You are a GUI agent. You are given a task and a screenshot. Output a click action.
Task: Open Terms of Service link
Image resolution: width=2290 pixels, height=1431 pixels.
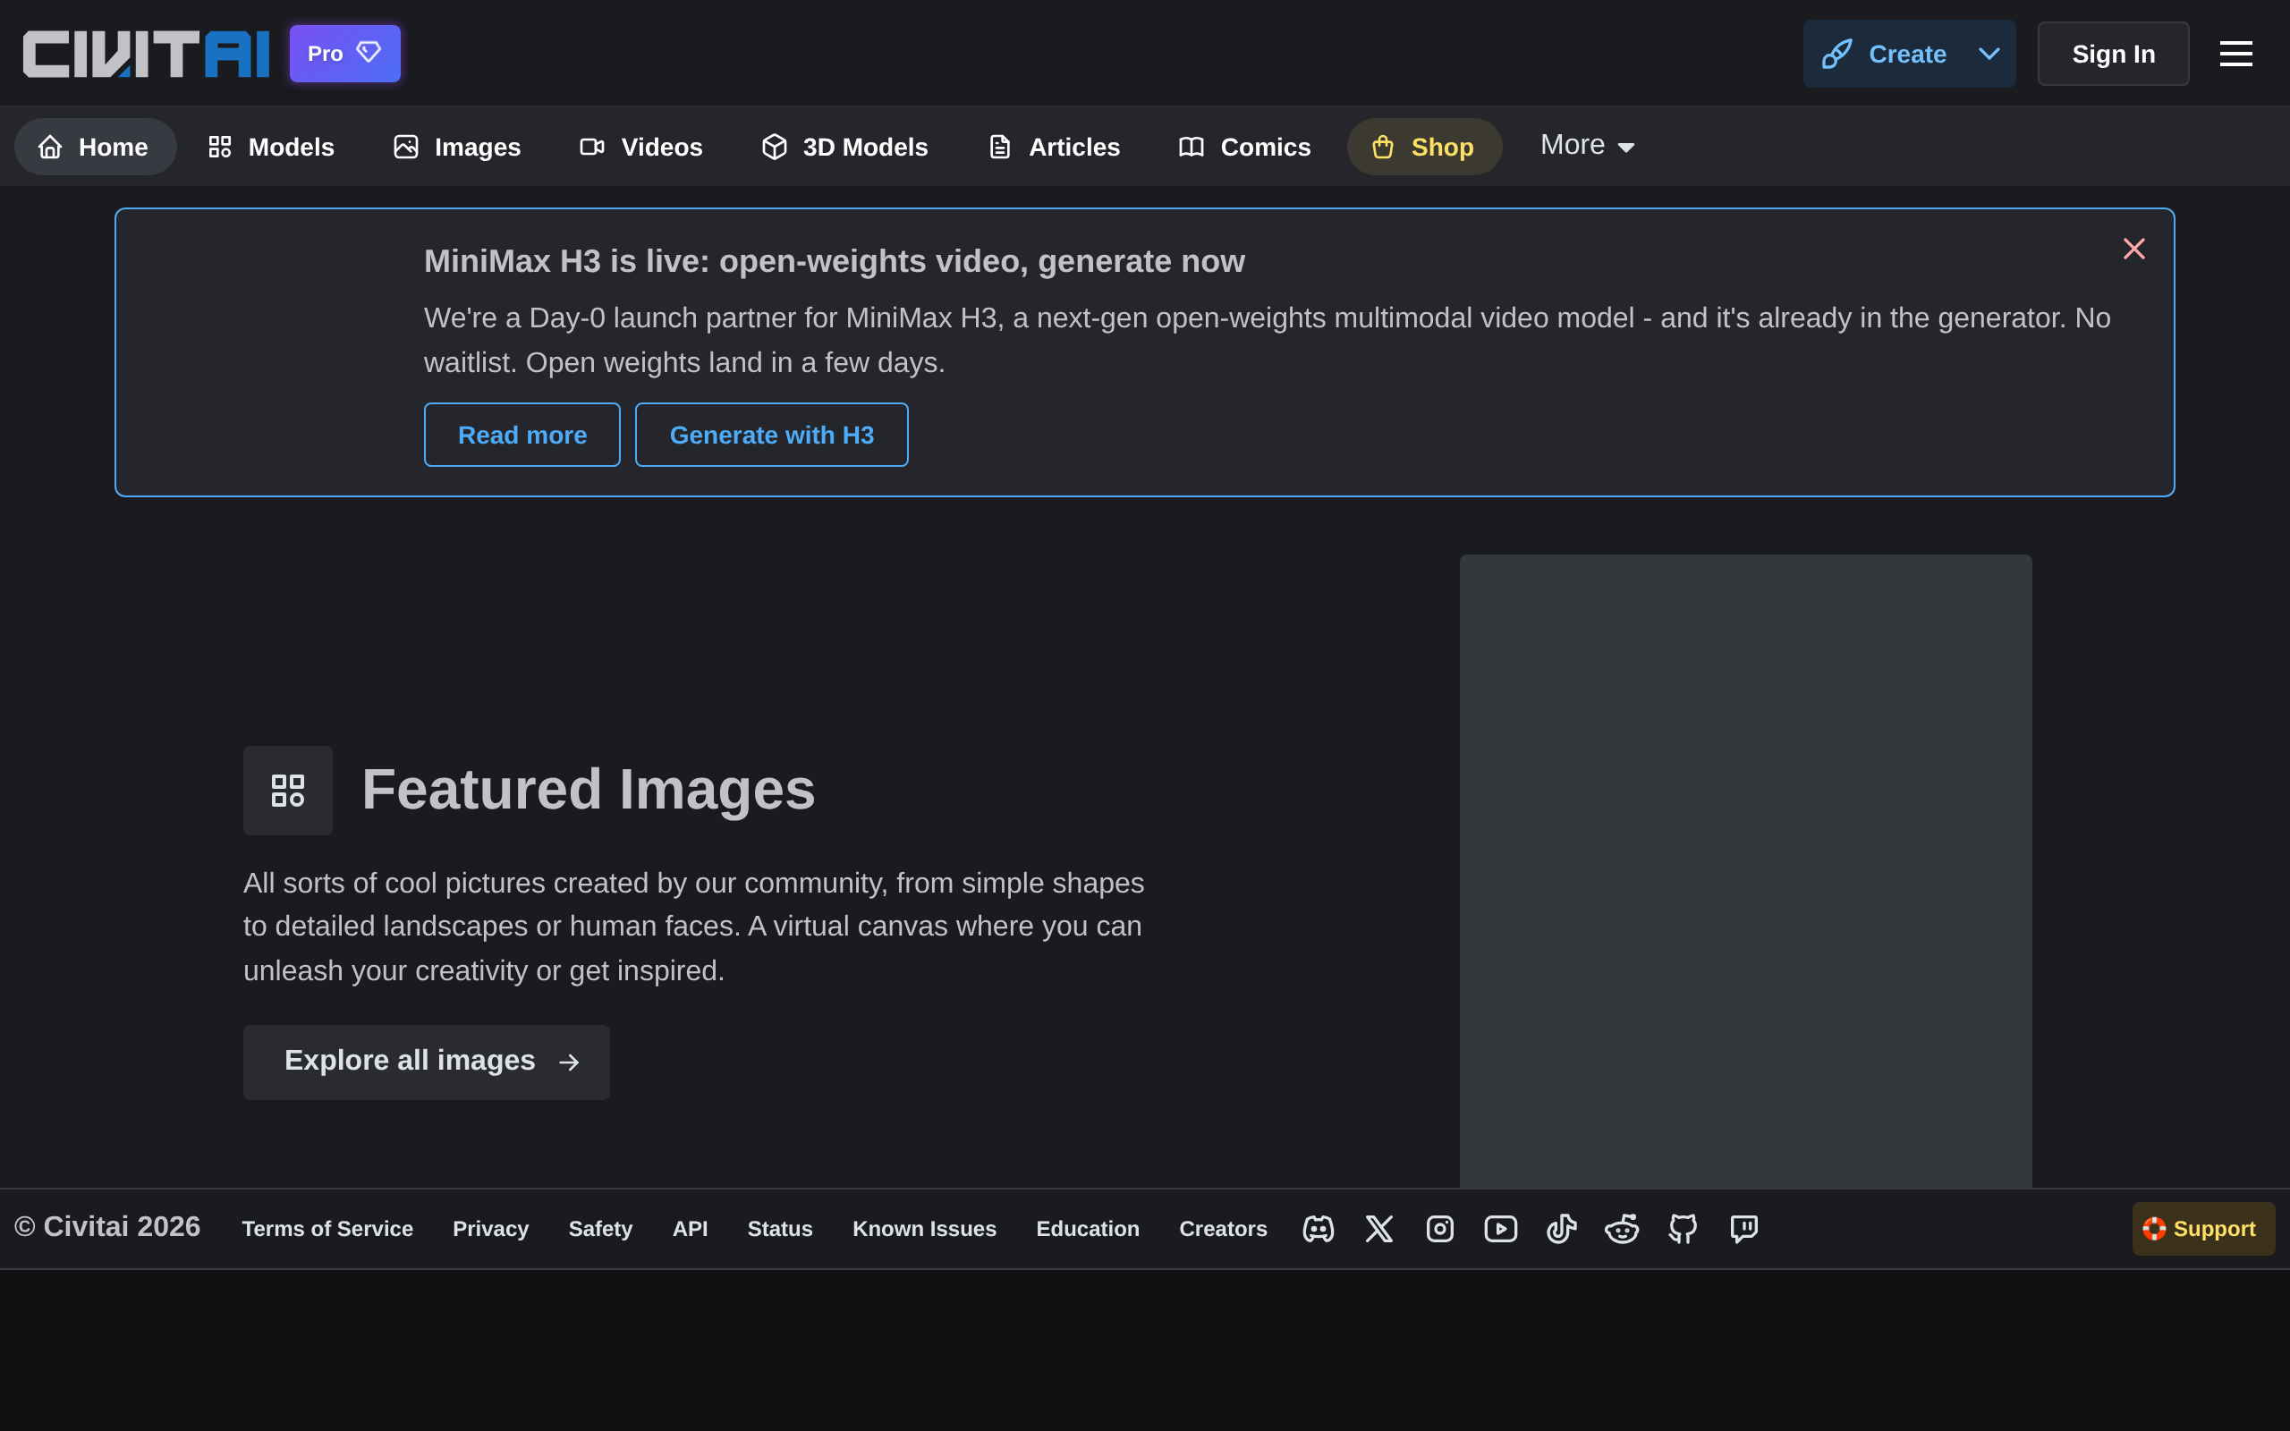click(327, 1229)
